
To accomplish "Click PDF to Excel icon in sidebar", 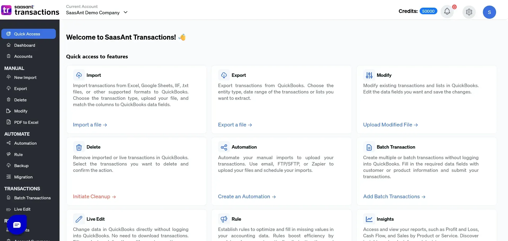I will click(x=9, y=122).
